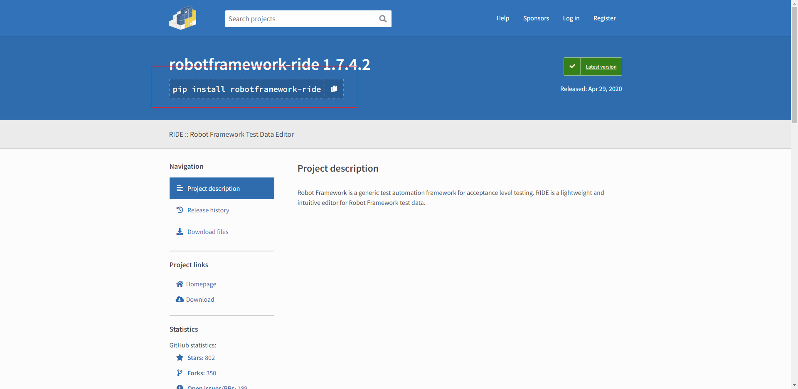798x389 pixels.
Task: Click the robotframework-ride 1.7.4.2 title
Action: point(270,64)
